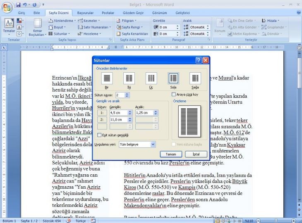Select the İki two-column preset
The height and width of the screenshot is (223, 302).
[129, 78]
